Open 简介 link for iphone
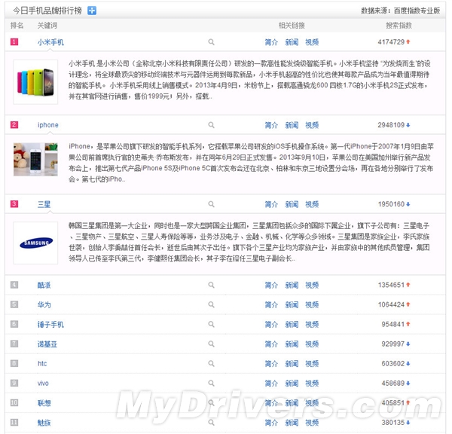Image resolution: width=452 pixels, height=434 pixels. (x=271, y=125)
